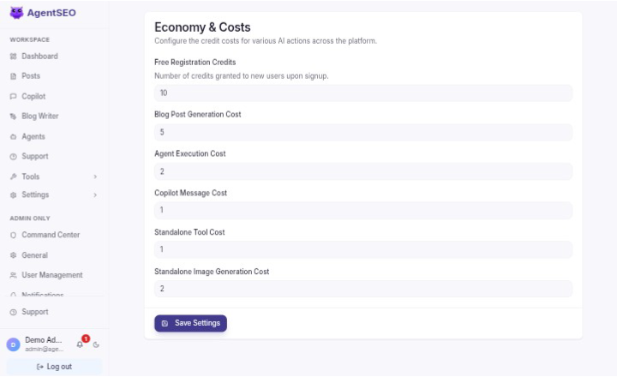Click the Blog Post Generation Cost label

tap(198, 115)
